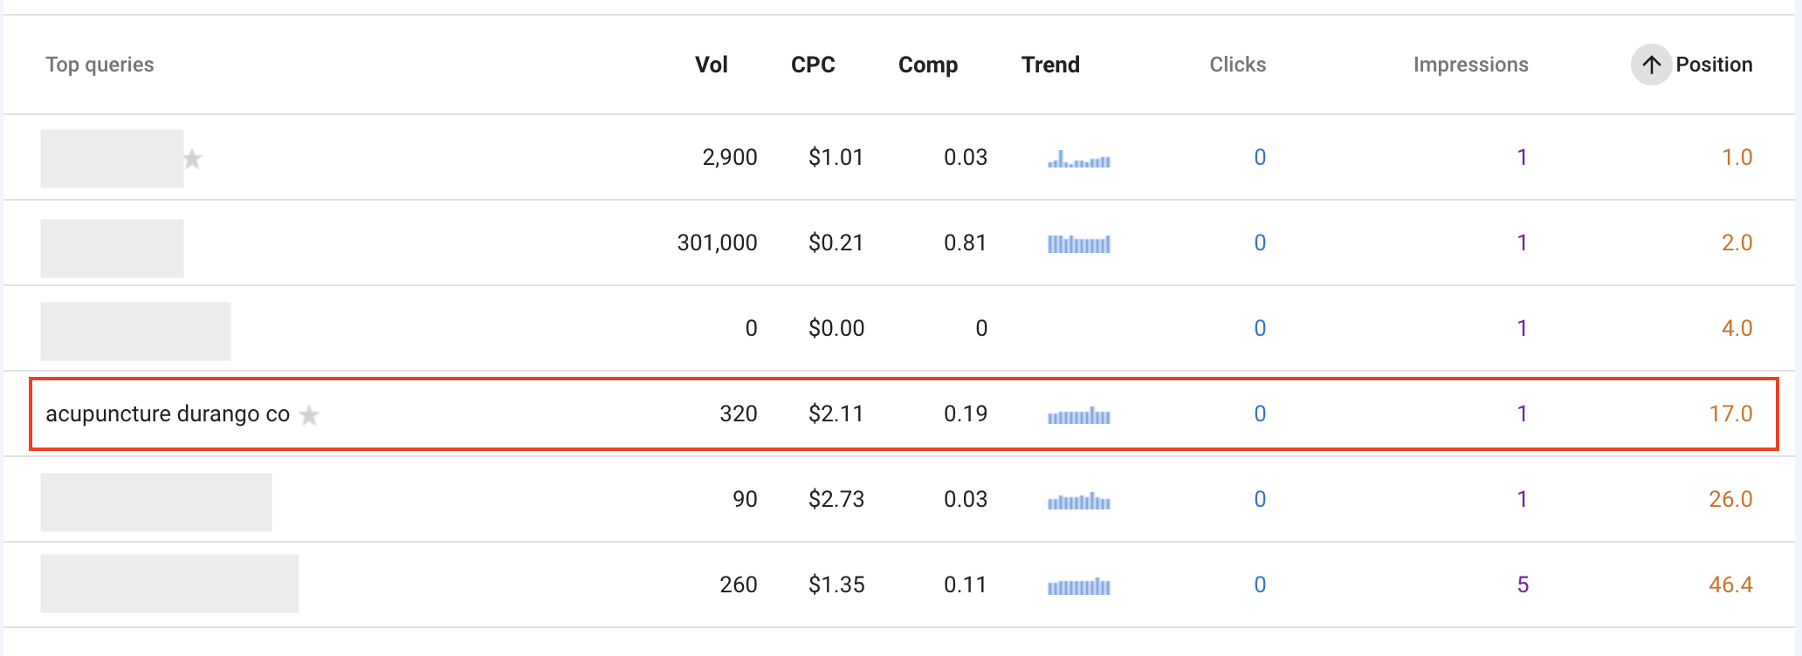Sort table by Vol column

point(711,65)
